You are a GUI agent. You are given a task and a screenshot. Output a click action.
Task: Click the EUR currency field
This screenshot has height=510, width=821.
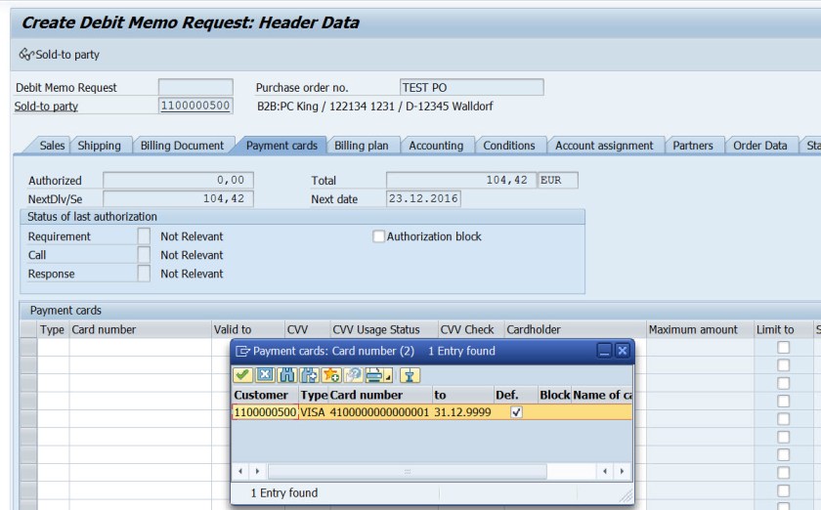[x=558, y=180]
